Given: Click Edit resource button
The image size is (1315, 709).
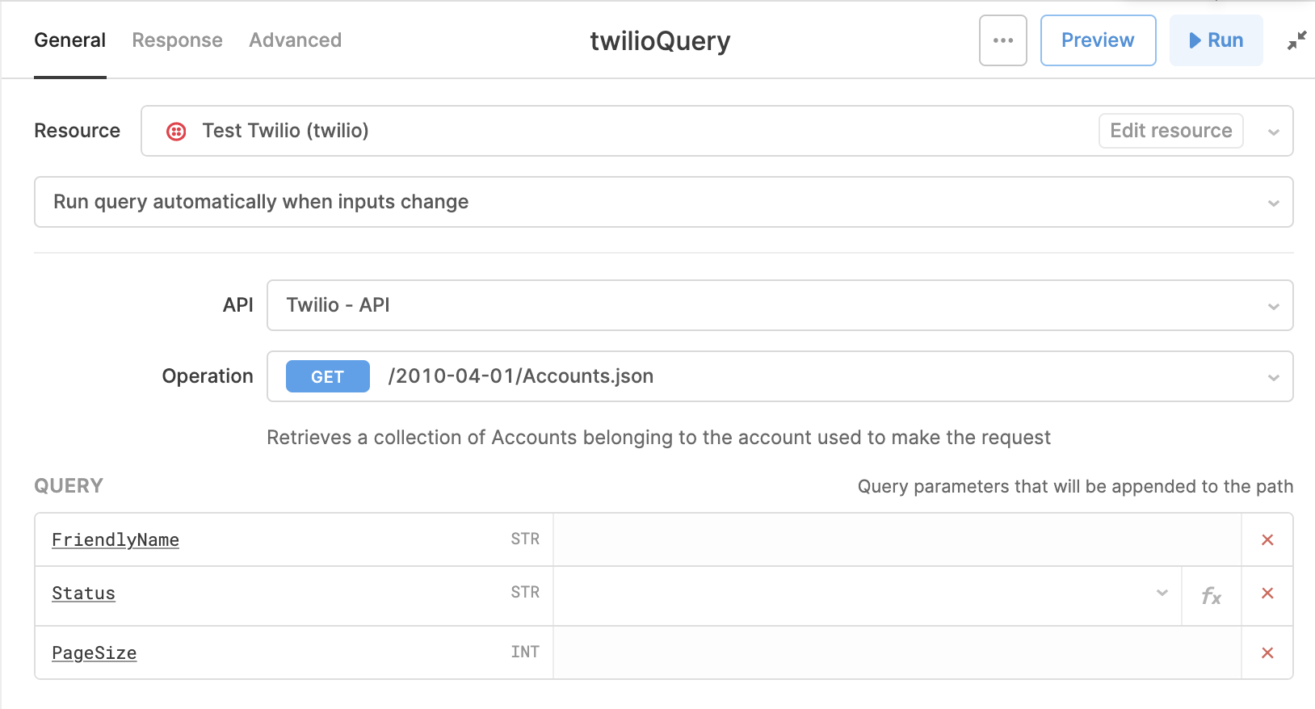Looking at the screenshot, I should (x=1170, y=131).
